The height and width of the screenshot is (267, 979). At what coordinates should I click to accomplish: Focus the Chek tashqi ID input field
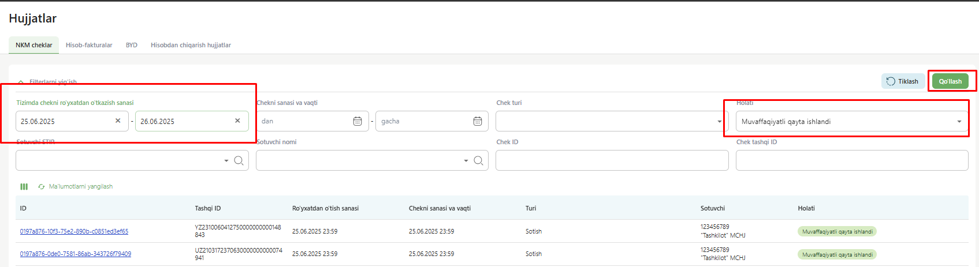851,160
